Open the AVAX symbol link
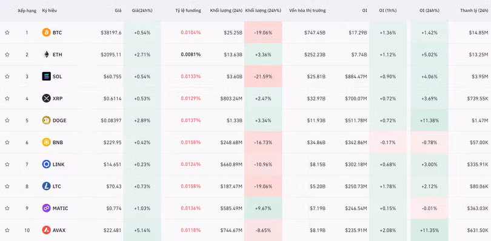 click(59, 230)
